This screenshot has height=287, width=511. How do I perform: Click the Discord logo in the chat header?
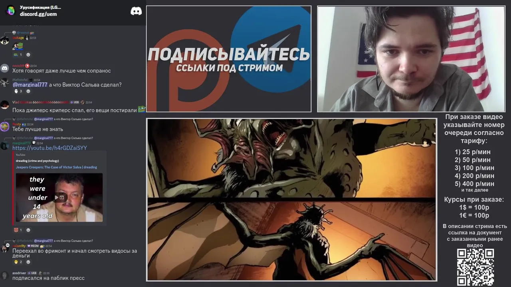[x=136, y=11]
